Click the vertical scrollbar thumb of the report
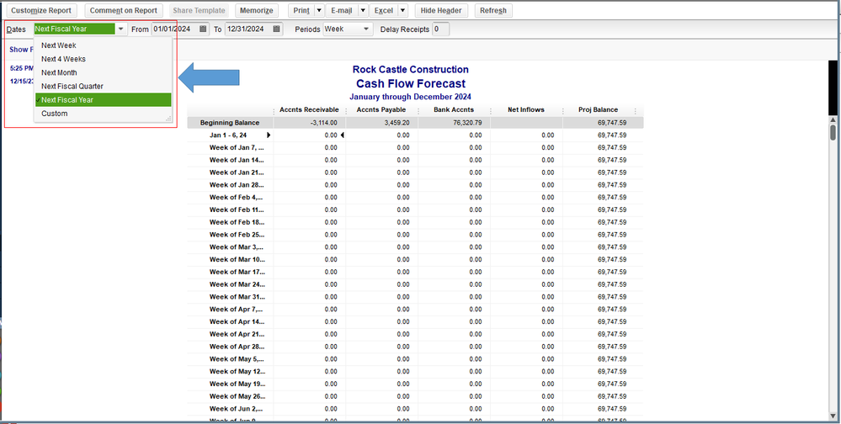The height and width of the screenshot is (424, 841). coord(833,132)
